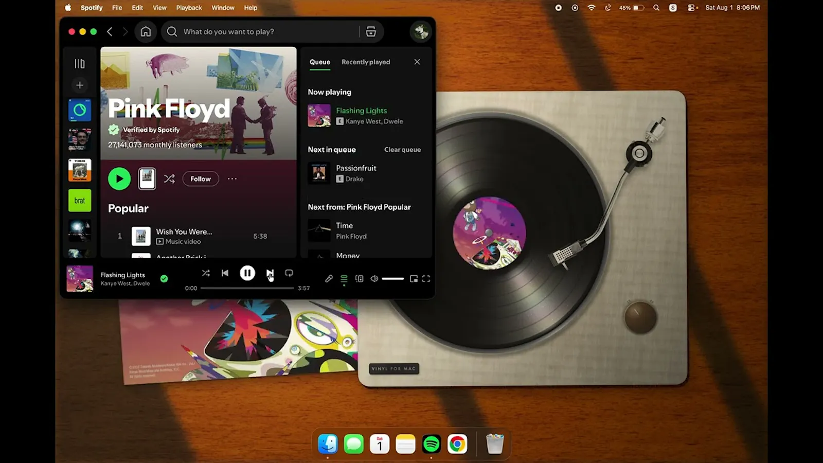Play Wish You Were Here track
This screenshot has height=463, width=823.
pos(198,236)
